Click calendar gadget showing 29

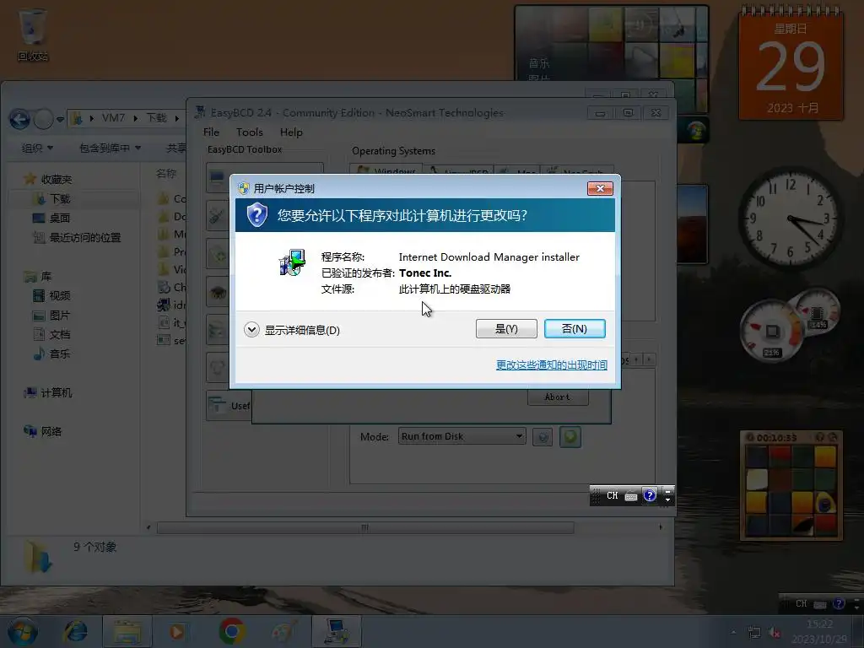(x=791, y=65)
